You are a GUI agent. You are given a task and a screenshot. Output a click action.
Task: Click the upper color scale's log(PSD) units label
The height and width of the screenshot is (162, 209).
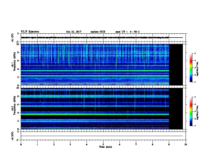198,69
